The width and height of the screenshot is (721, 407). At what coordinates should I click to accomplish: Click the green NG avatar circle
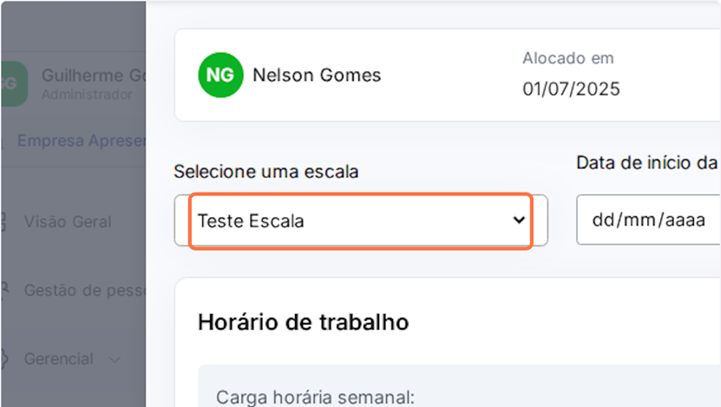click(x=220, y=75)
